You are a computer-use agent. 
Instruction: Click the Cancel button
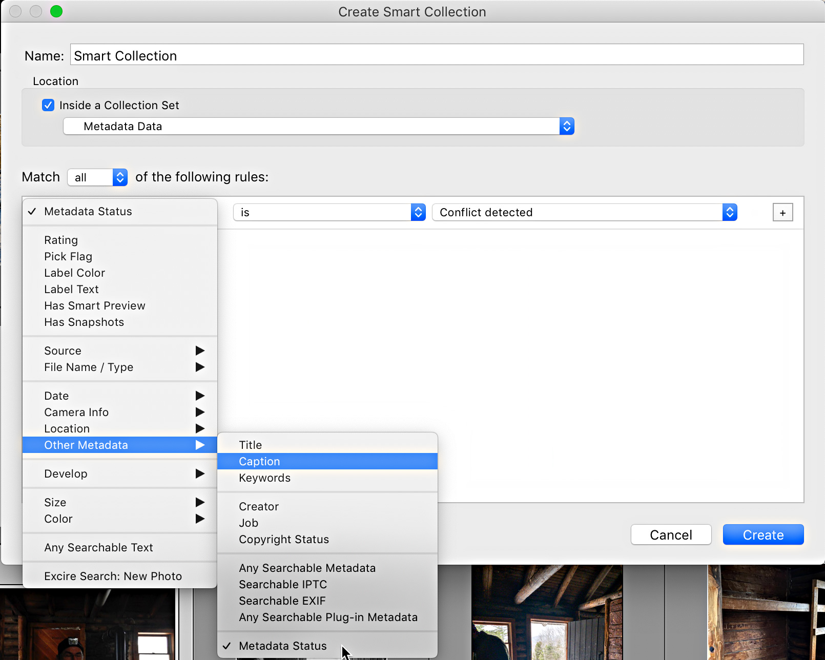coord(671,534)
